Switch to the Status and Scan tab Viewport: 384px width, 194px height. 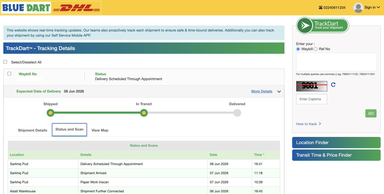tap(69, 129)
